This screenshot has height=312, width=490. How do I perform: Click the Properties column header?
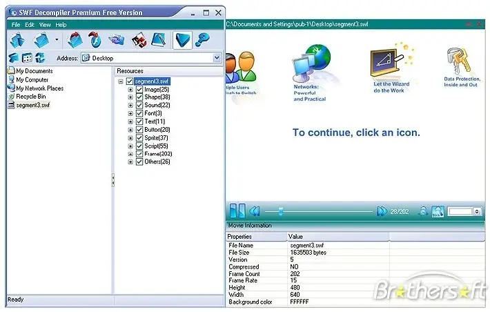coord(256,237)
